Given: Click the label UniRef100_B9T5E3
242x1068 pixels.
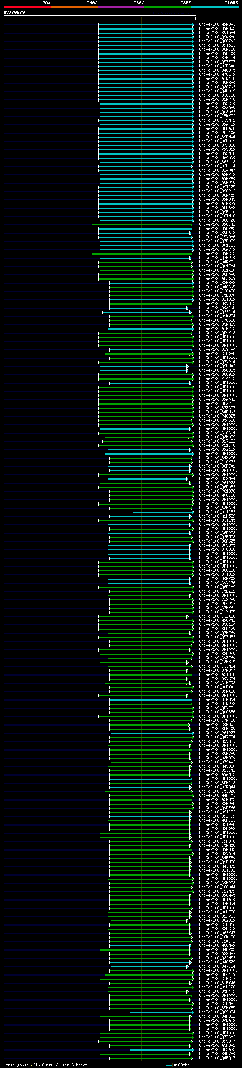Looking at the screenshot, I should (217, 45).
